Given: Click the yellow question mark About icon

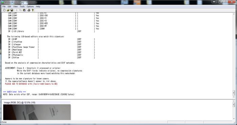Looking at the screenshot, I should 33,10.
